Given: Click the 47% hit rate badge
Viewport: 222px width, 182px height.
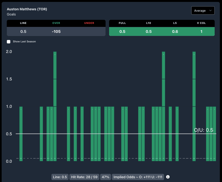Looking at the screenshot, I should (105, 177).
